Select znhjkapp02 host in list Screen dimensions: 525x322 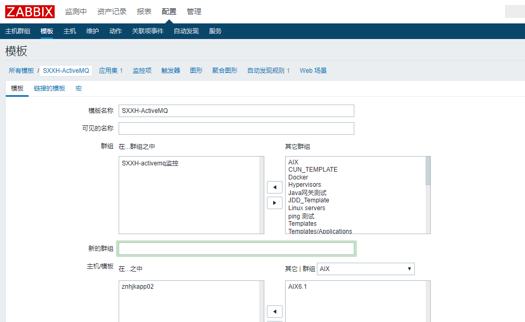(138, 287)
